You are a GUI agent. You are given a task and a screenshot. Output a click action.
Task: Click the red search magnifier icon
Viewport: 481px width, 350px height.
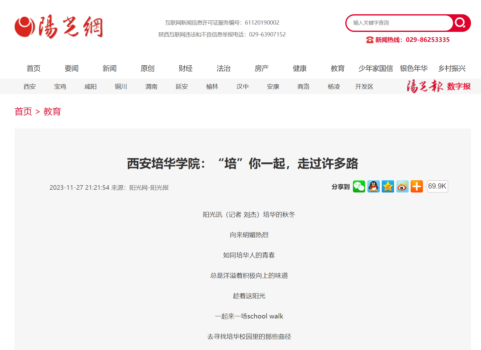tap(460, 23)
